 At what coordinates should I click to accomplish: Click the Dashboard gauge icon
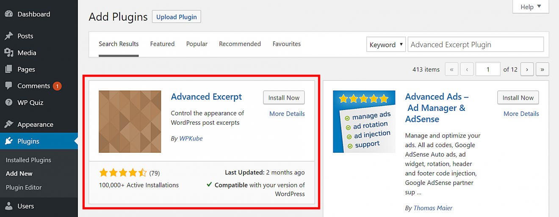pyautogui.click(x=9, y=14)
